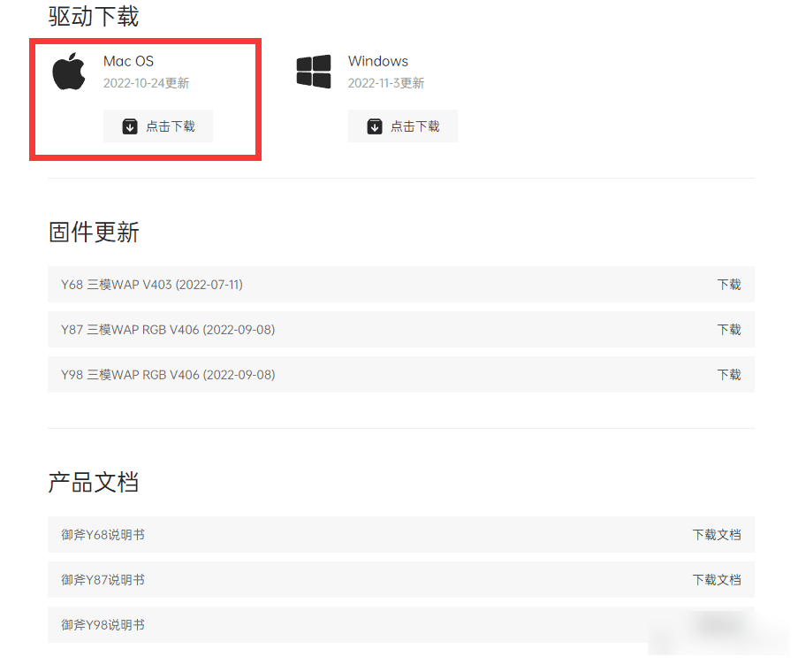This screenshot has width=798, height=664.
Task: Select the Mac OS title text
Action: pos(128,61)
